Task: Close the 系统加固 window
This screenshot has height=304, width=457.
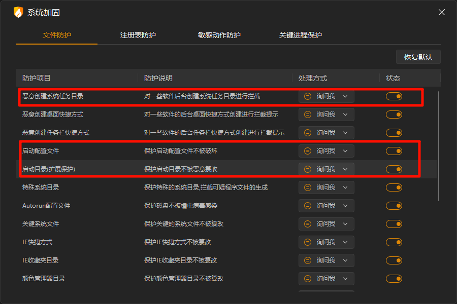Action: click(x=442, y=12)
